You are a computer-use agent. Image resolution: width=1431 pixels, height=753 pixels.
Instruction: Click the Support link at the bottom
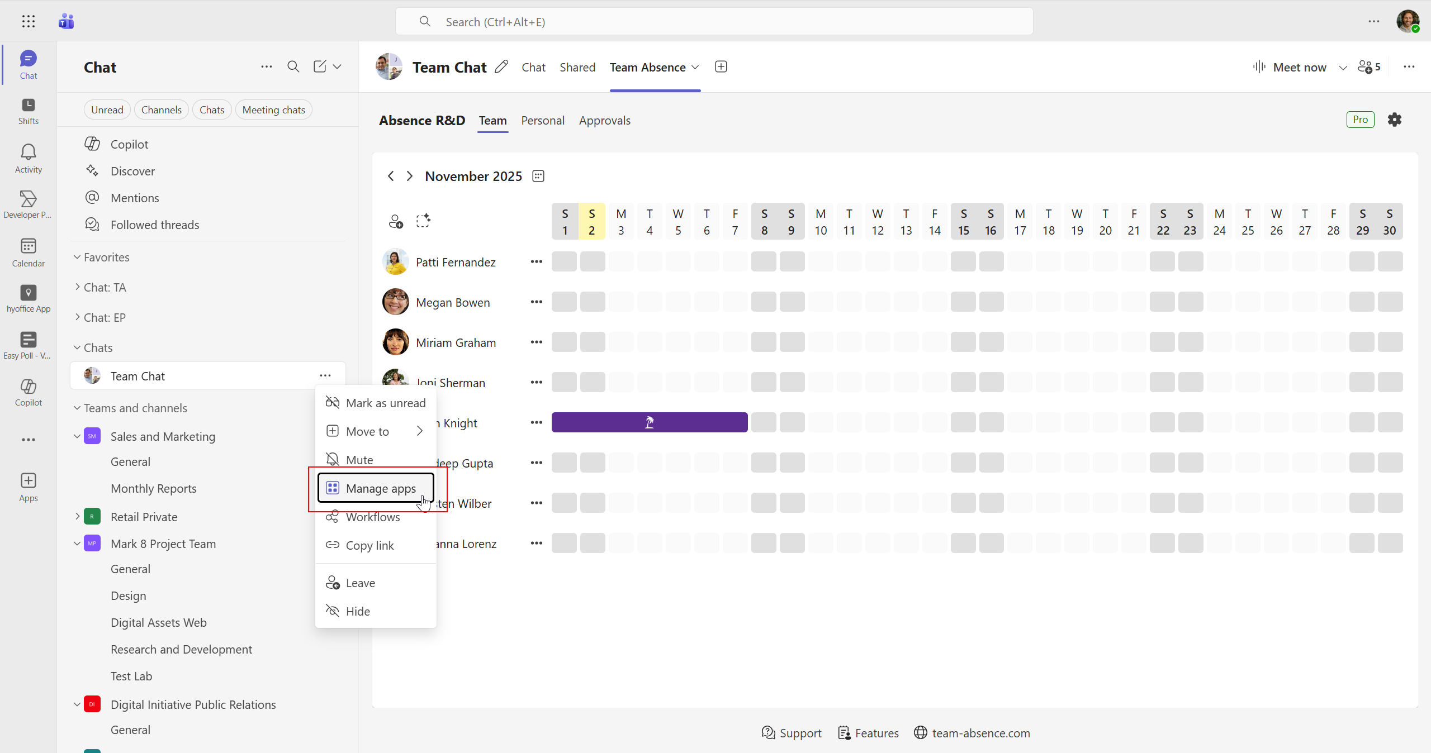(802, 733)
